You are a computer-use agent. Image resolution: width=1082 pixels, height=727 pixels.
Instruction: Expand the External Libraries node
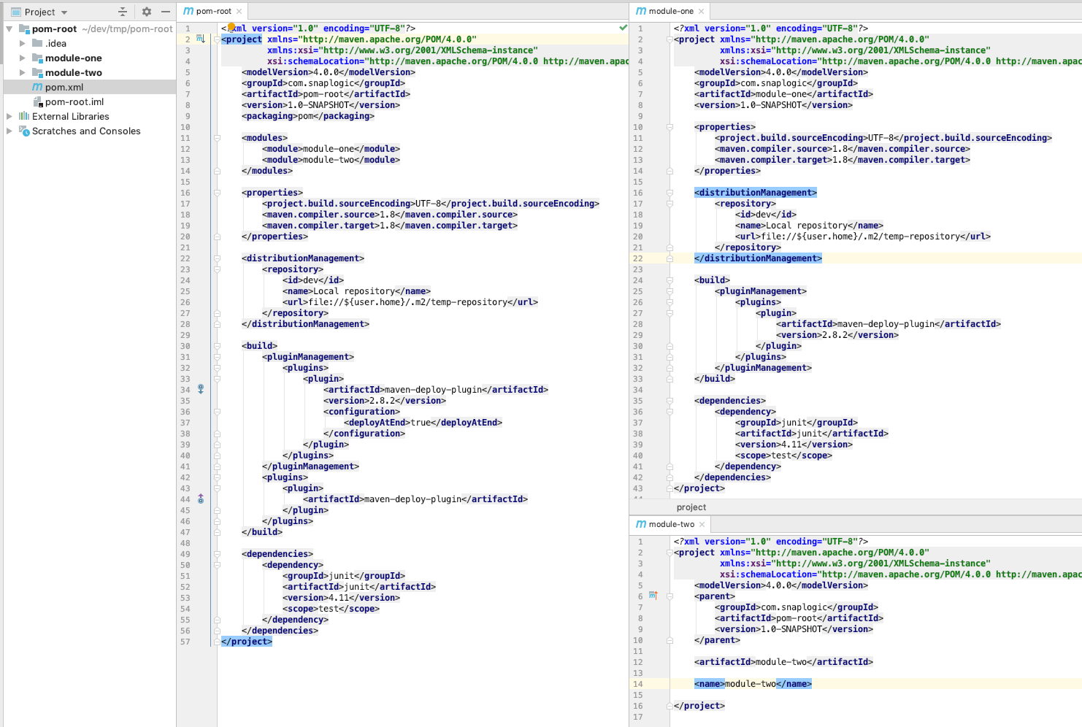point(9,117)
